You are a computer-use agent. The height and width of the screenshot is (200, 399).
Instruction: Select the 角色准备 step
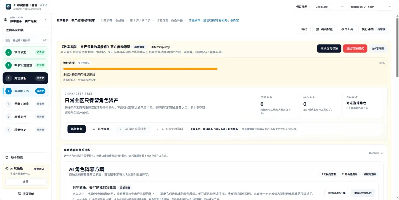tap(25, 78)
